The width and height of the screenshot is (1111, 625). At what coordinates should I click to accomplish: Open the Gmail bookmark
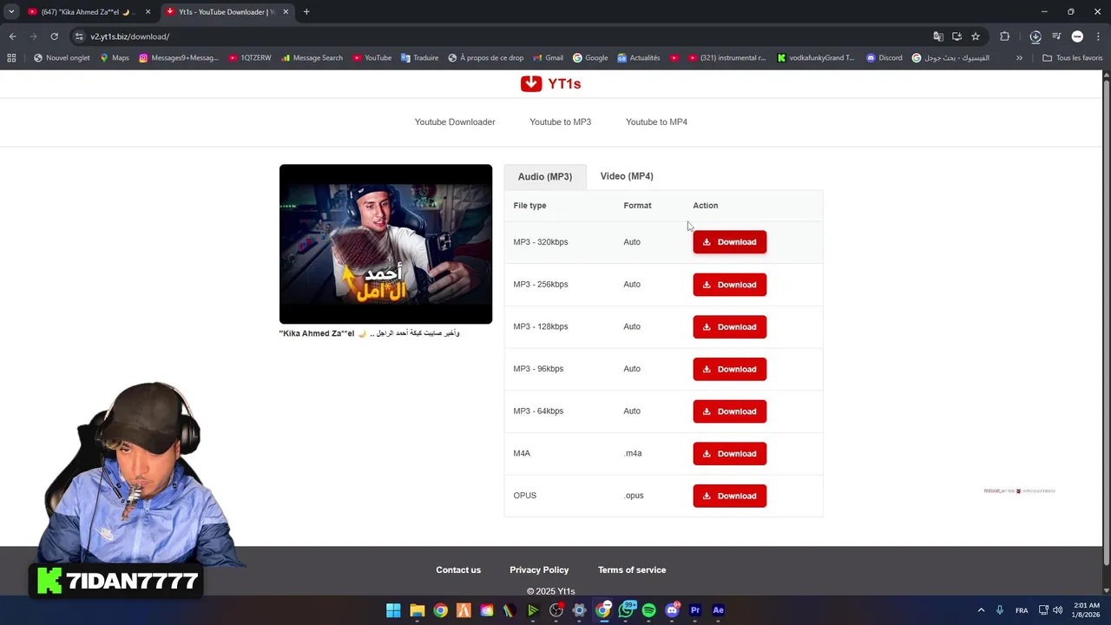coord(548,58)
